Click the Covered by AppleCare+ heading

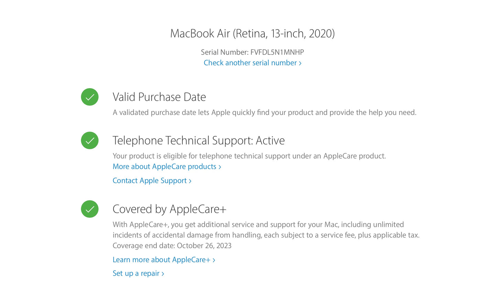click(169, 209)
